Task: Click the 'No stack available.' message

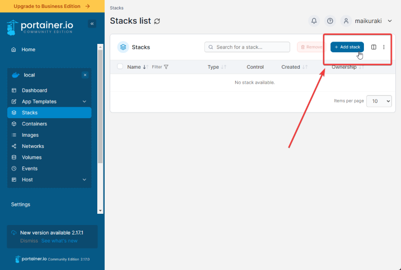Action: coord(255,83)
